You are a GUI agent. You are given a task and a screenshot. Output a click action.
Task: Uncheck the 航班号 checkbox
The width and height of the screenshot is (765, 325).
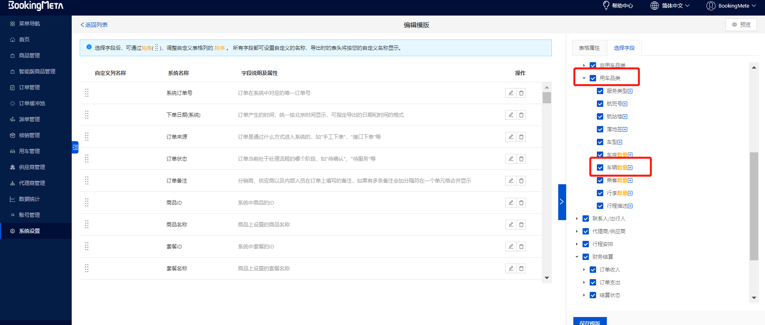coord(600,104)
